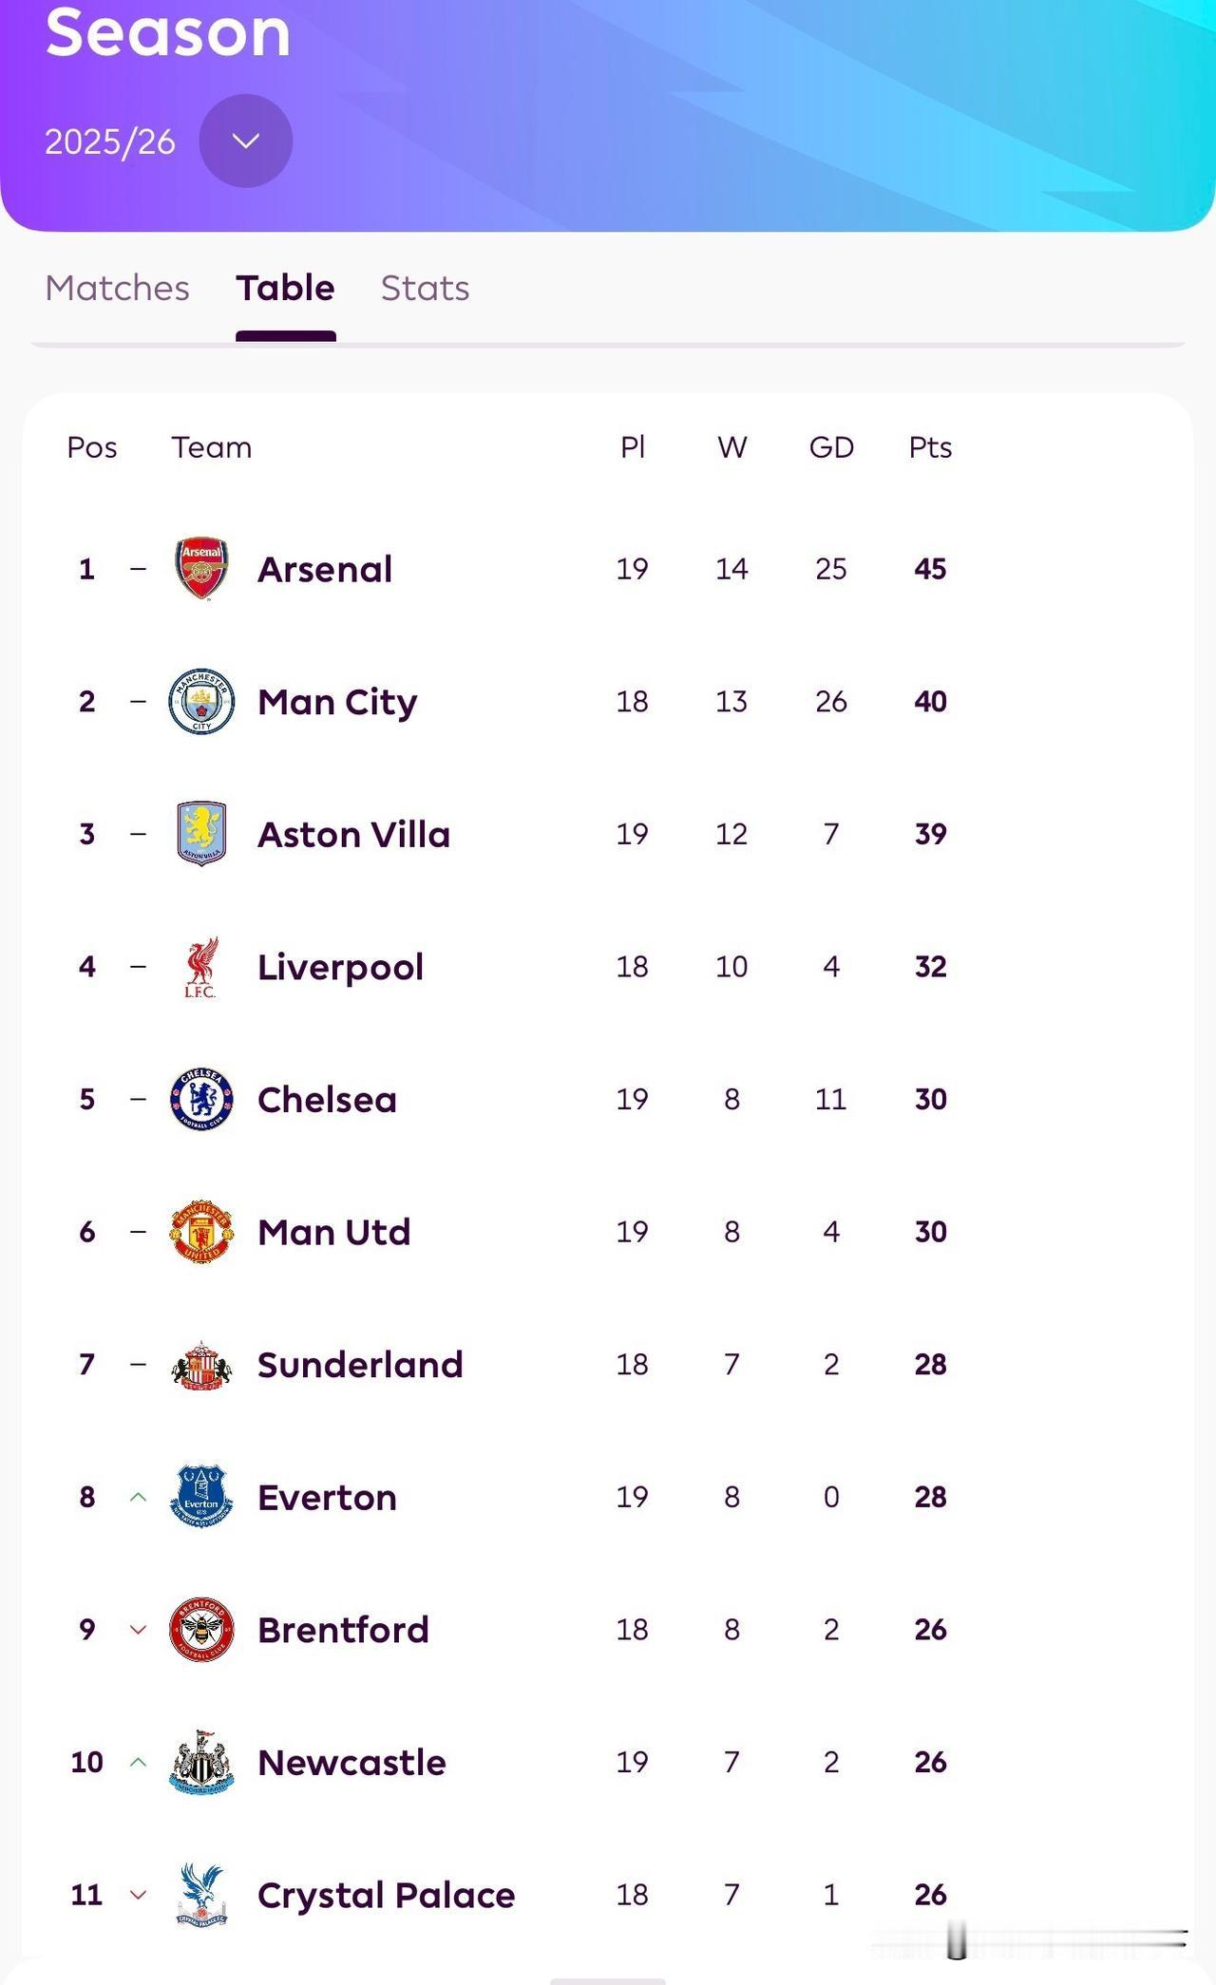
Task: Tap the Man Utd crest
Action: (x=201, y=1231)
